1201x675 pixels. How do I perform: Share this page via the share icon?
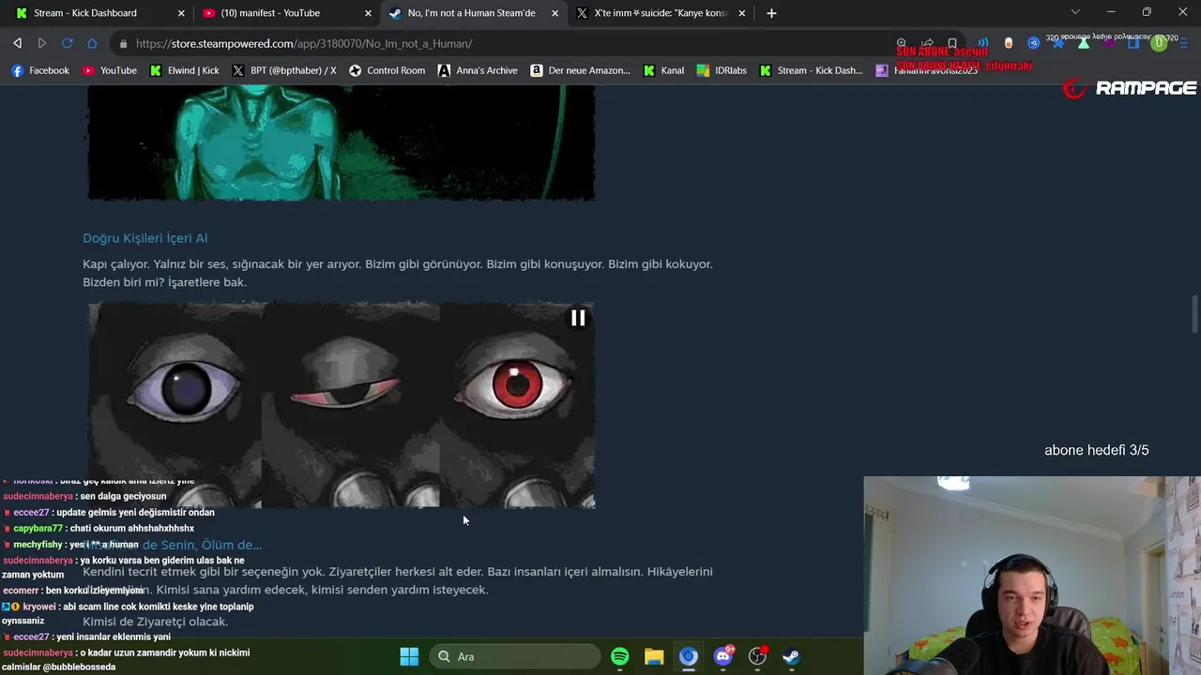click(x=927, y=43)
